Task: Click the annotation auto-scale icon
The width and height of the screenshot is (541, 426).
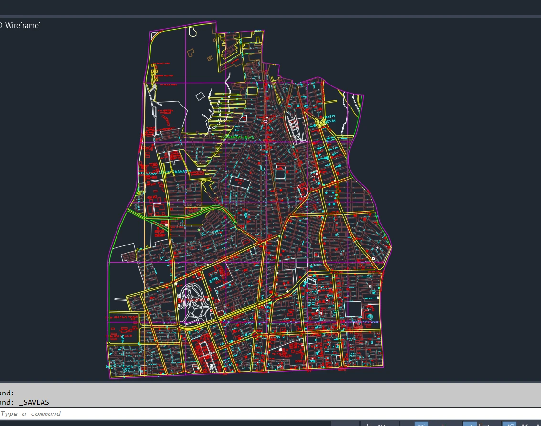Action: click(526, 424)
